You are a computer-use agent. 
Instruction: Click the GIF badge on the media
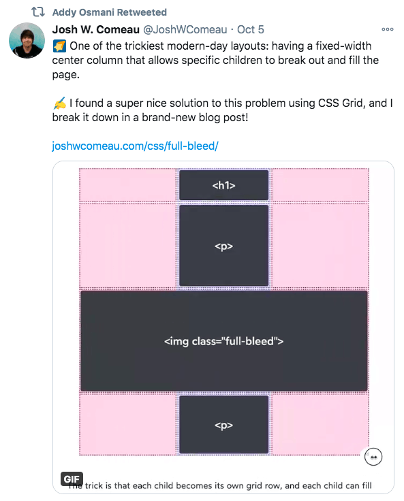point(72,479)
